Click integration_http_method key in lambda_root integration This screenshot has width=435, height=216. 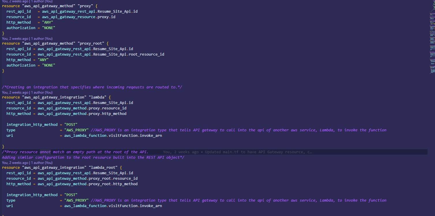32,195
